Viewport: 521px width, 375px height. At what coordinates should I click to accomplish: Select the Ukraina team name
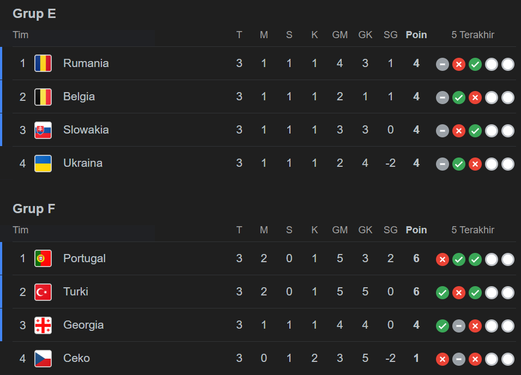(82, 163)
